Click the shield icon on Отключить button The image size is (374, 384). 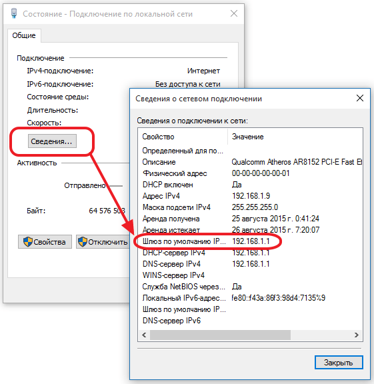click(x=83, y=242)
